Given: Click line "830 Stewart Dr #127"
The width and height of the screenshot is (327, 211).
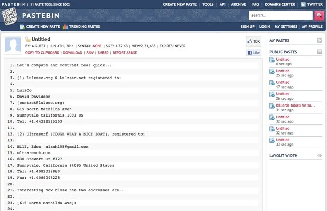Looking at the screenshot, I should point(40,159).
